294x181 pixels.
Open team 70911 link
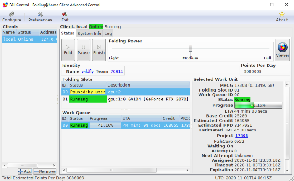click(117, 71)
